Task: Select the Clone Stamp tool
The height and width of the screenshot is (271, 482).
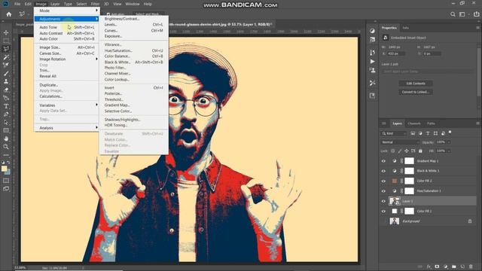Action: point(6,81)
